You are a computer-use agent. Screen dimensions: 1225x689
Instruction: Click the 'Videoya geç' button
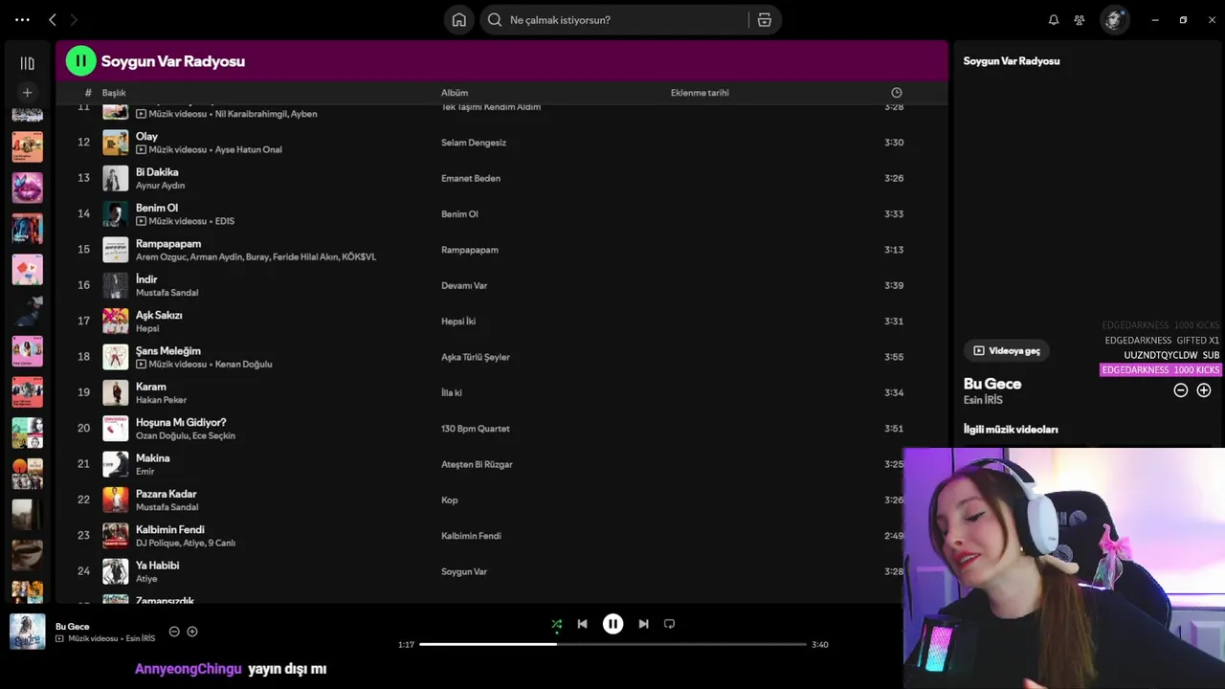coord(1007,350)
